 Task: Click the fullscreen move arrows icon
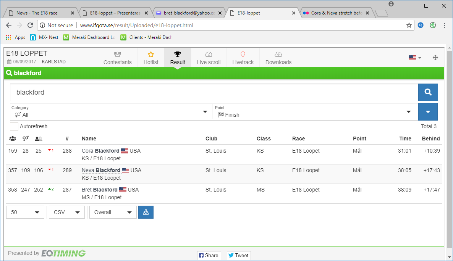pyautogui.click(x=435, y=58)
